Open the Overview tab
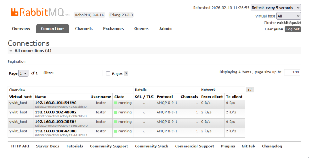 click(x=21, y=29)
